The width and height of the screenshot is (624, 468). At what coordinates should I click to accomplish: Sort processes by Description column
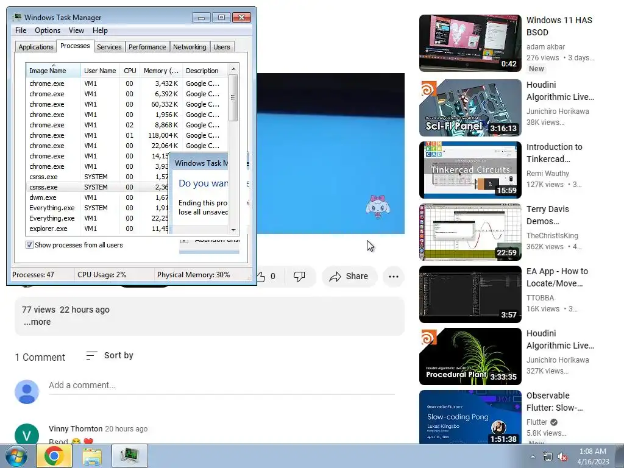click(x=205, y=71)
